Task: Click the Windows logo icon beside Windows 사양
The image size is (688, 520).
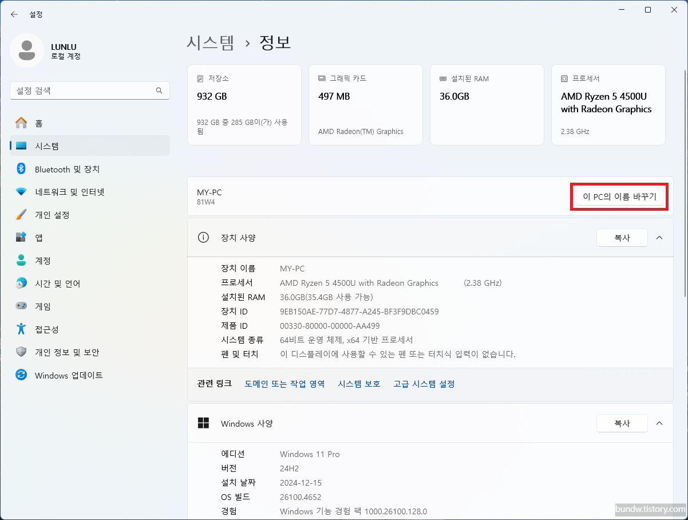Action: click(203, 423)
